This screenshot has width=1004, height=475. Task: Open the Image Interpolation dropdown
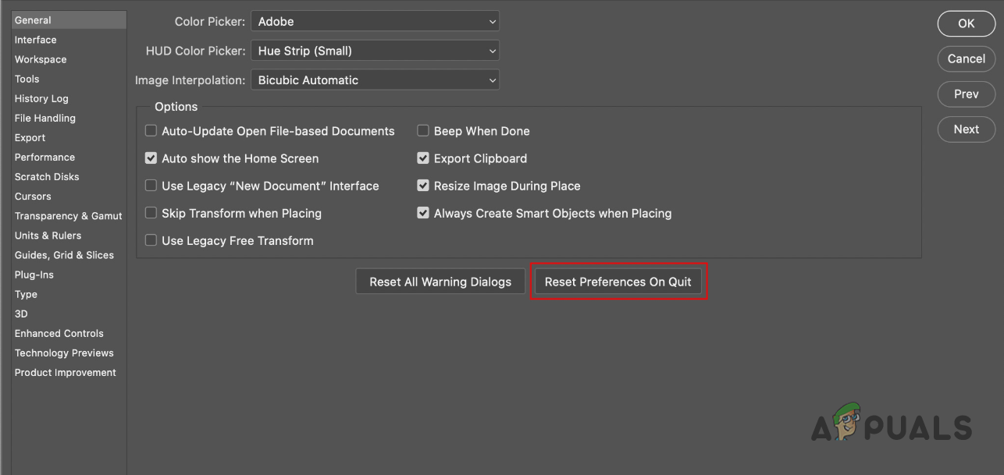375,80
